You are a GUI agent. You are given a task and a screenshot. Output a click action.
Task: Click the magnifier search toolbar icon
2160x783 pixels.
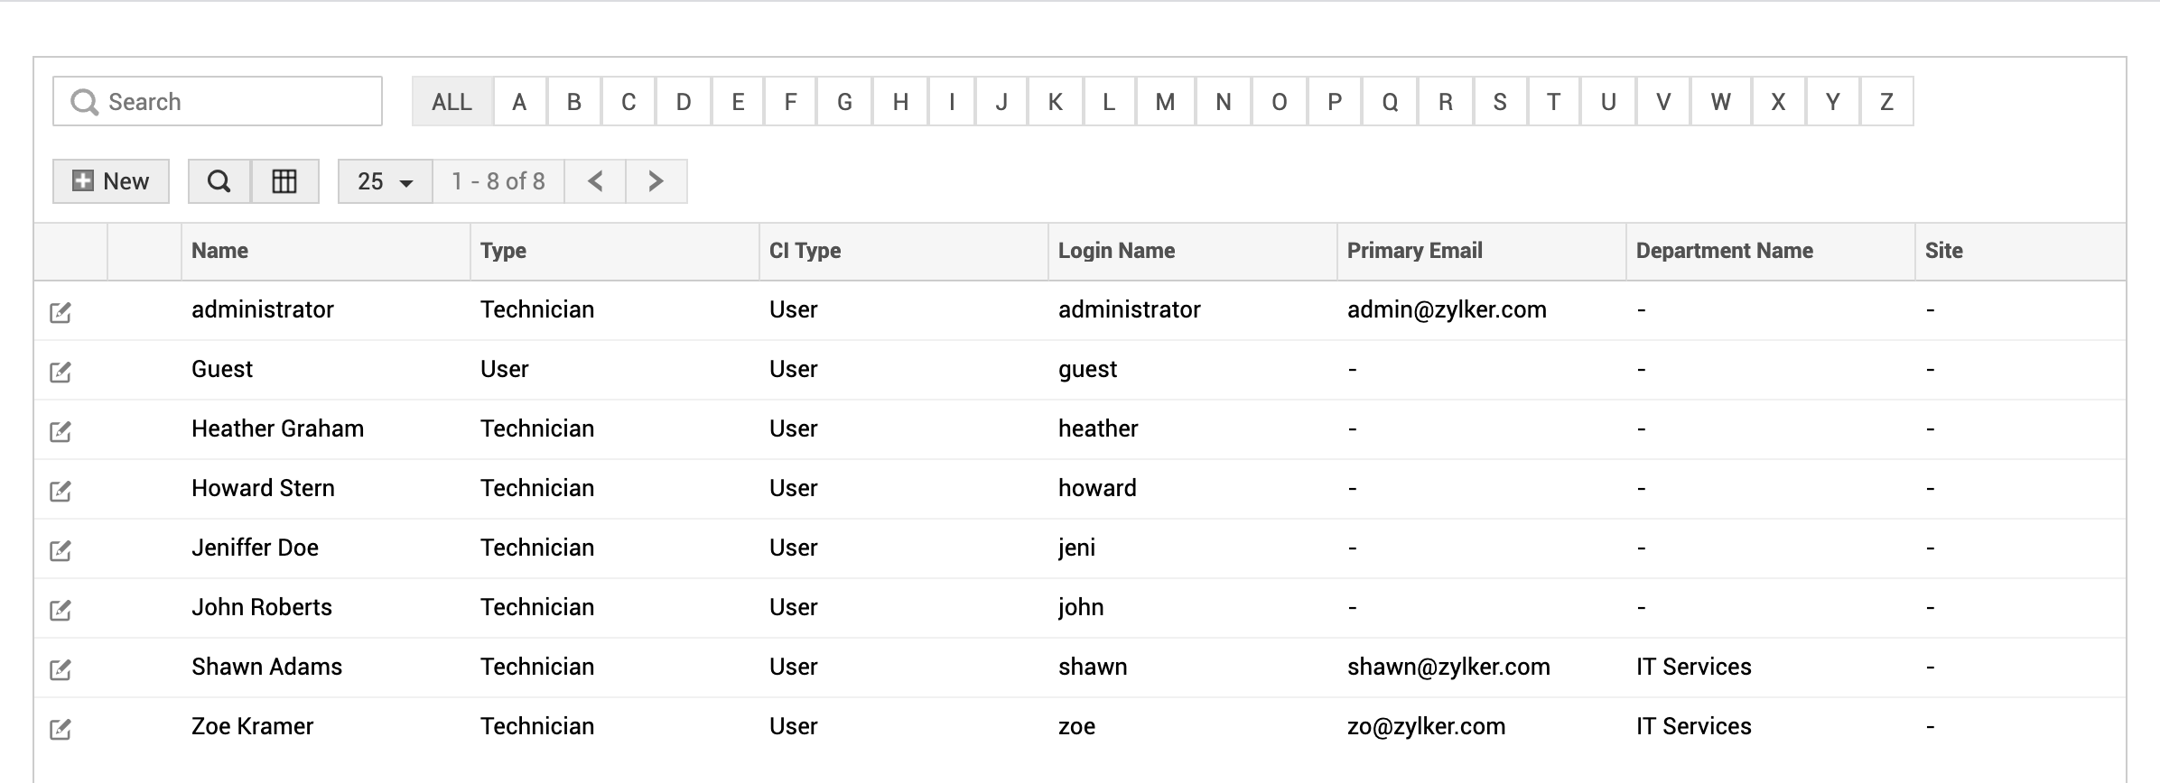pyautogui.click(x=219, y=181)
